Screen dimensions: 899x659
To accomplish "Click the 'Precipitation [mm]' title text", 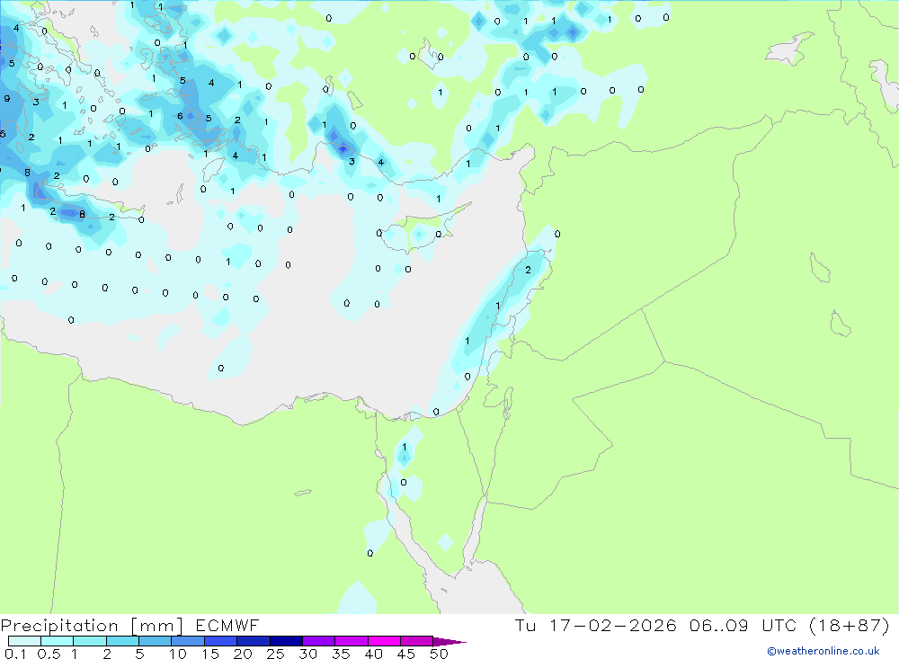I will [x=92, y=626].
